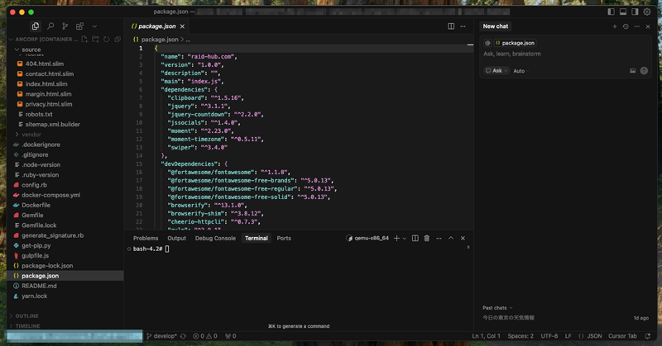Click the New Folder icon in Explorer header
662x346 pixels.
(95, 39)
